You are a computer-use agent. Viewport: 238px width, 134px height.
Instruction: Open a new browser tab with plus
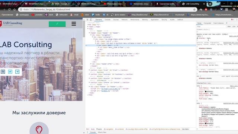click(x=210, y=4)
